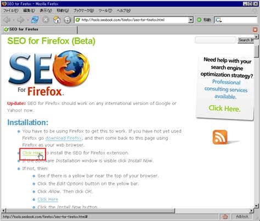Click the vertical scrollbar up arrow
Screen dimensions: 260x221
256,37
